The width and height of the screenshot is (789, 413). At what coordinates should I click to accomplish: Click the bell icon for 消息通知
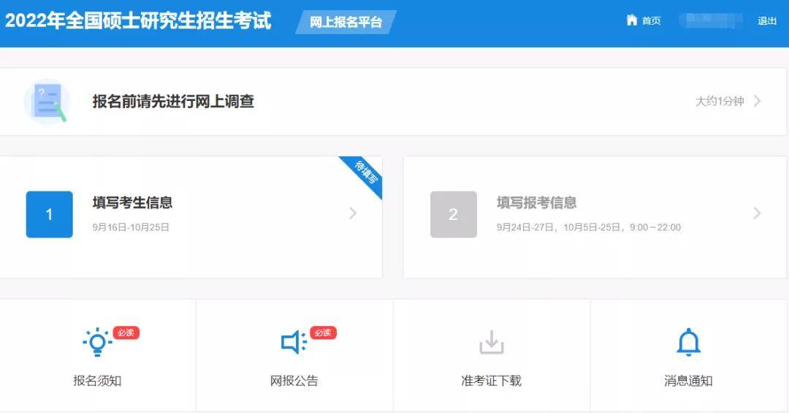tap(688, 342)
